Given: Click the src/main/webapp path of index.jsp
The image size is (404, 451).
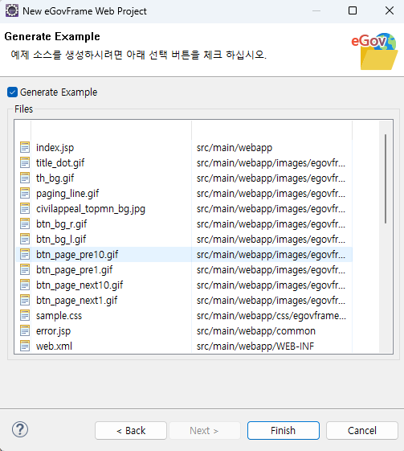Looking at the screenshot, I should pyautogui.click(x=235, y=148).
